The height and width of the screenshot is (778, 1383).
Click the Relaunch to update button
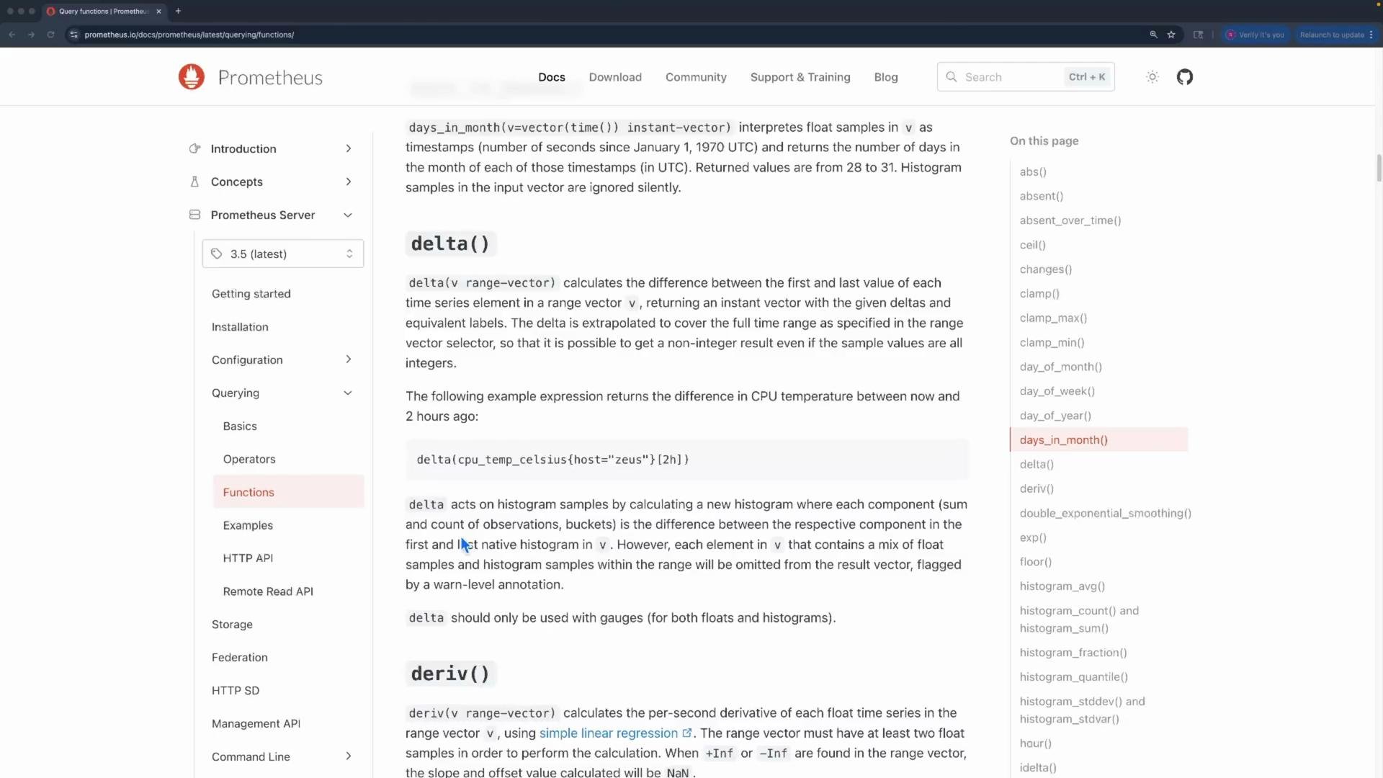click(x=1336, y=35)
